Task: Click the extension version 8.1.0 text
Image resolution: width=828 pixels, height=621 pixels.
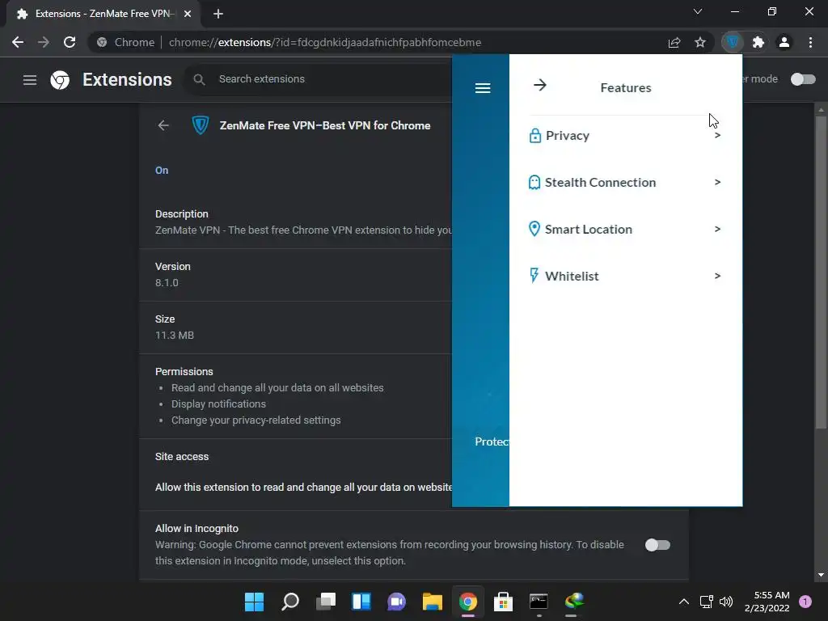Action: point(167,282)
